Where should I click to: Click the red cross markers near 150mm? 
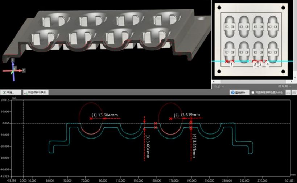156,125
